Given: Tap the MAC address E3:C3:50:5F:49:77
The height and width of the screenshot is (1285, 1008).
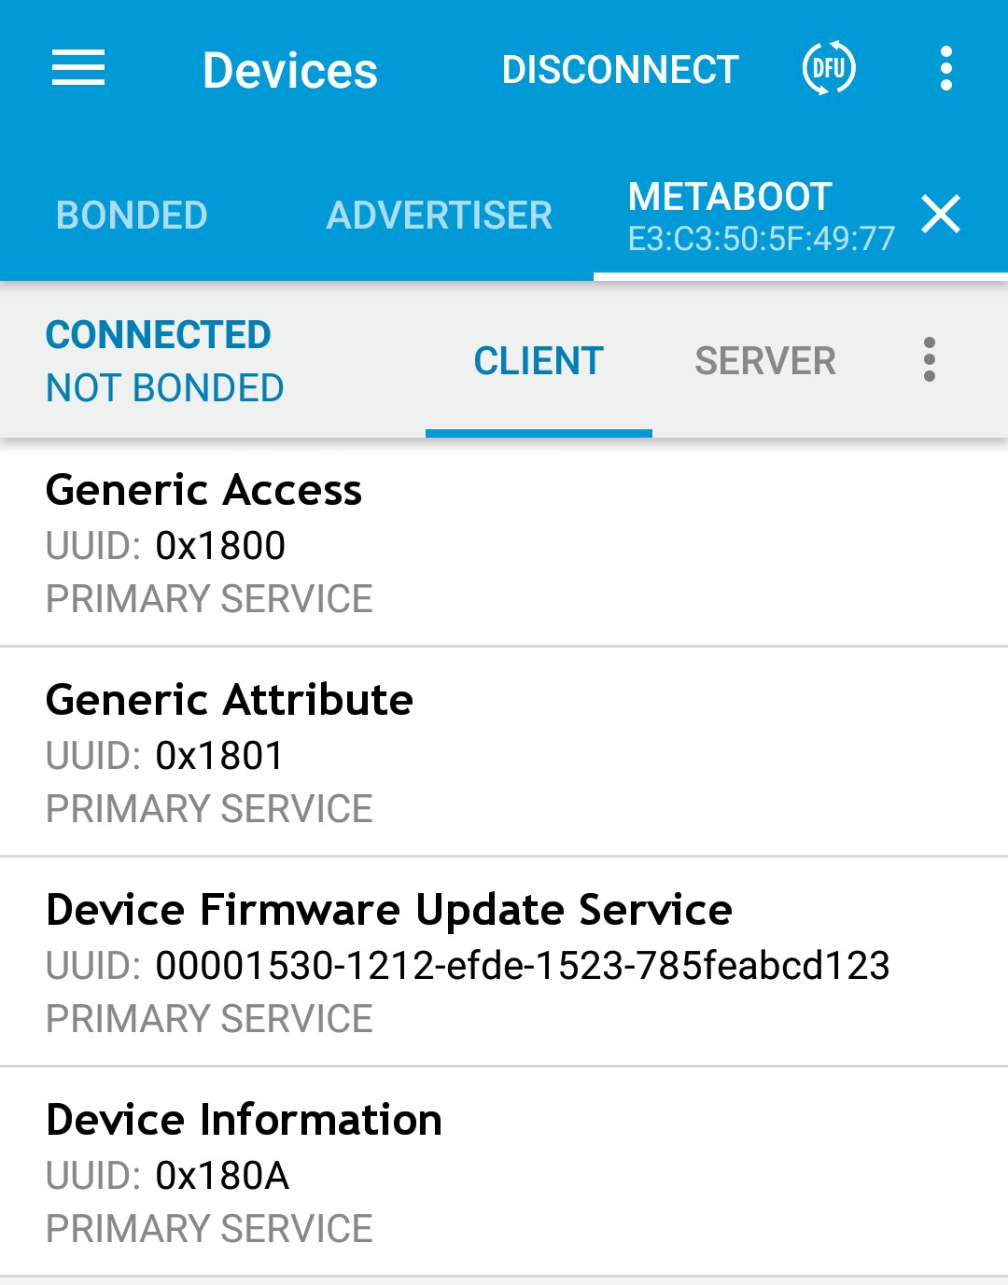Looking at the screenshot, I should click(762, 240).
